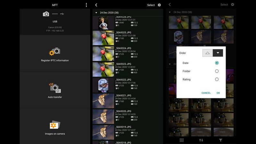
Task: Open first red berry thumbnail in grid view
Action: [179, 22]
